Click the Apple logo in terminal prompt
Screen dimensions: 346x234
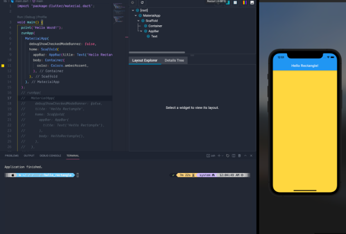tap(13, 175)
